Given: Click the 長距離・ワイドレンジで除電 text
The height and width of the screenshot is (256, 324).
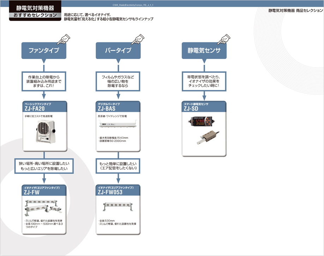Looking at the screenshot, I should pos(112,116).
